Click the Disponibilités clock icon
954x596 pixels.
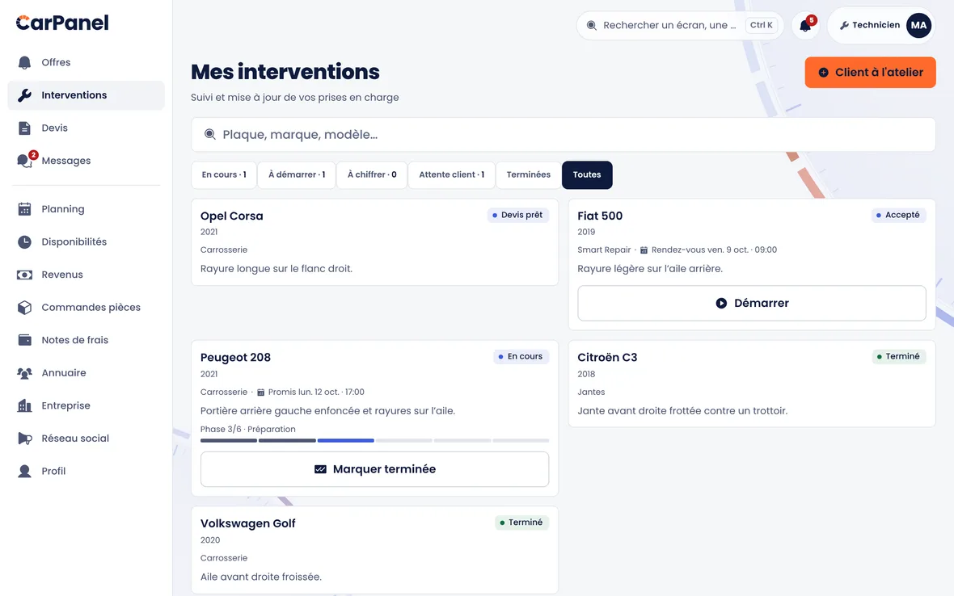pyautogui.click(x=24, y=241)
